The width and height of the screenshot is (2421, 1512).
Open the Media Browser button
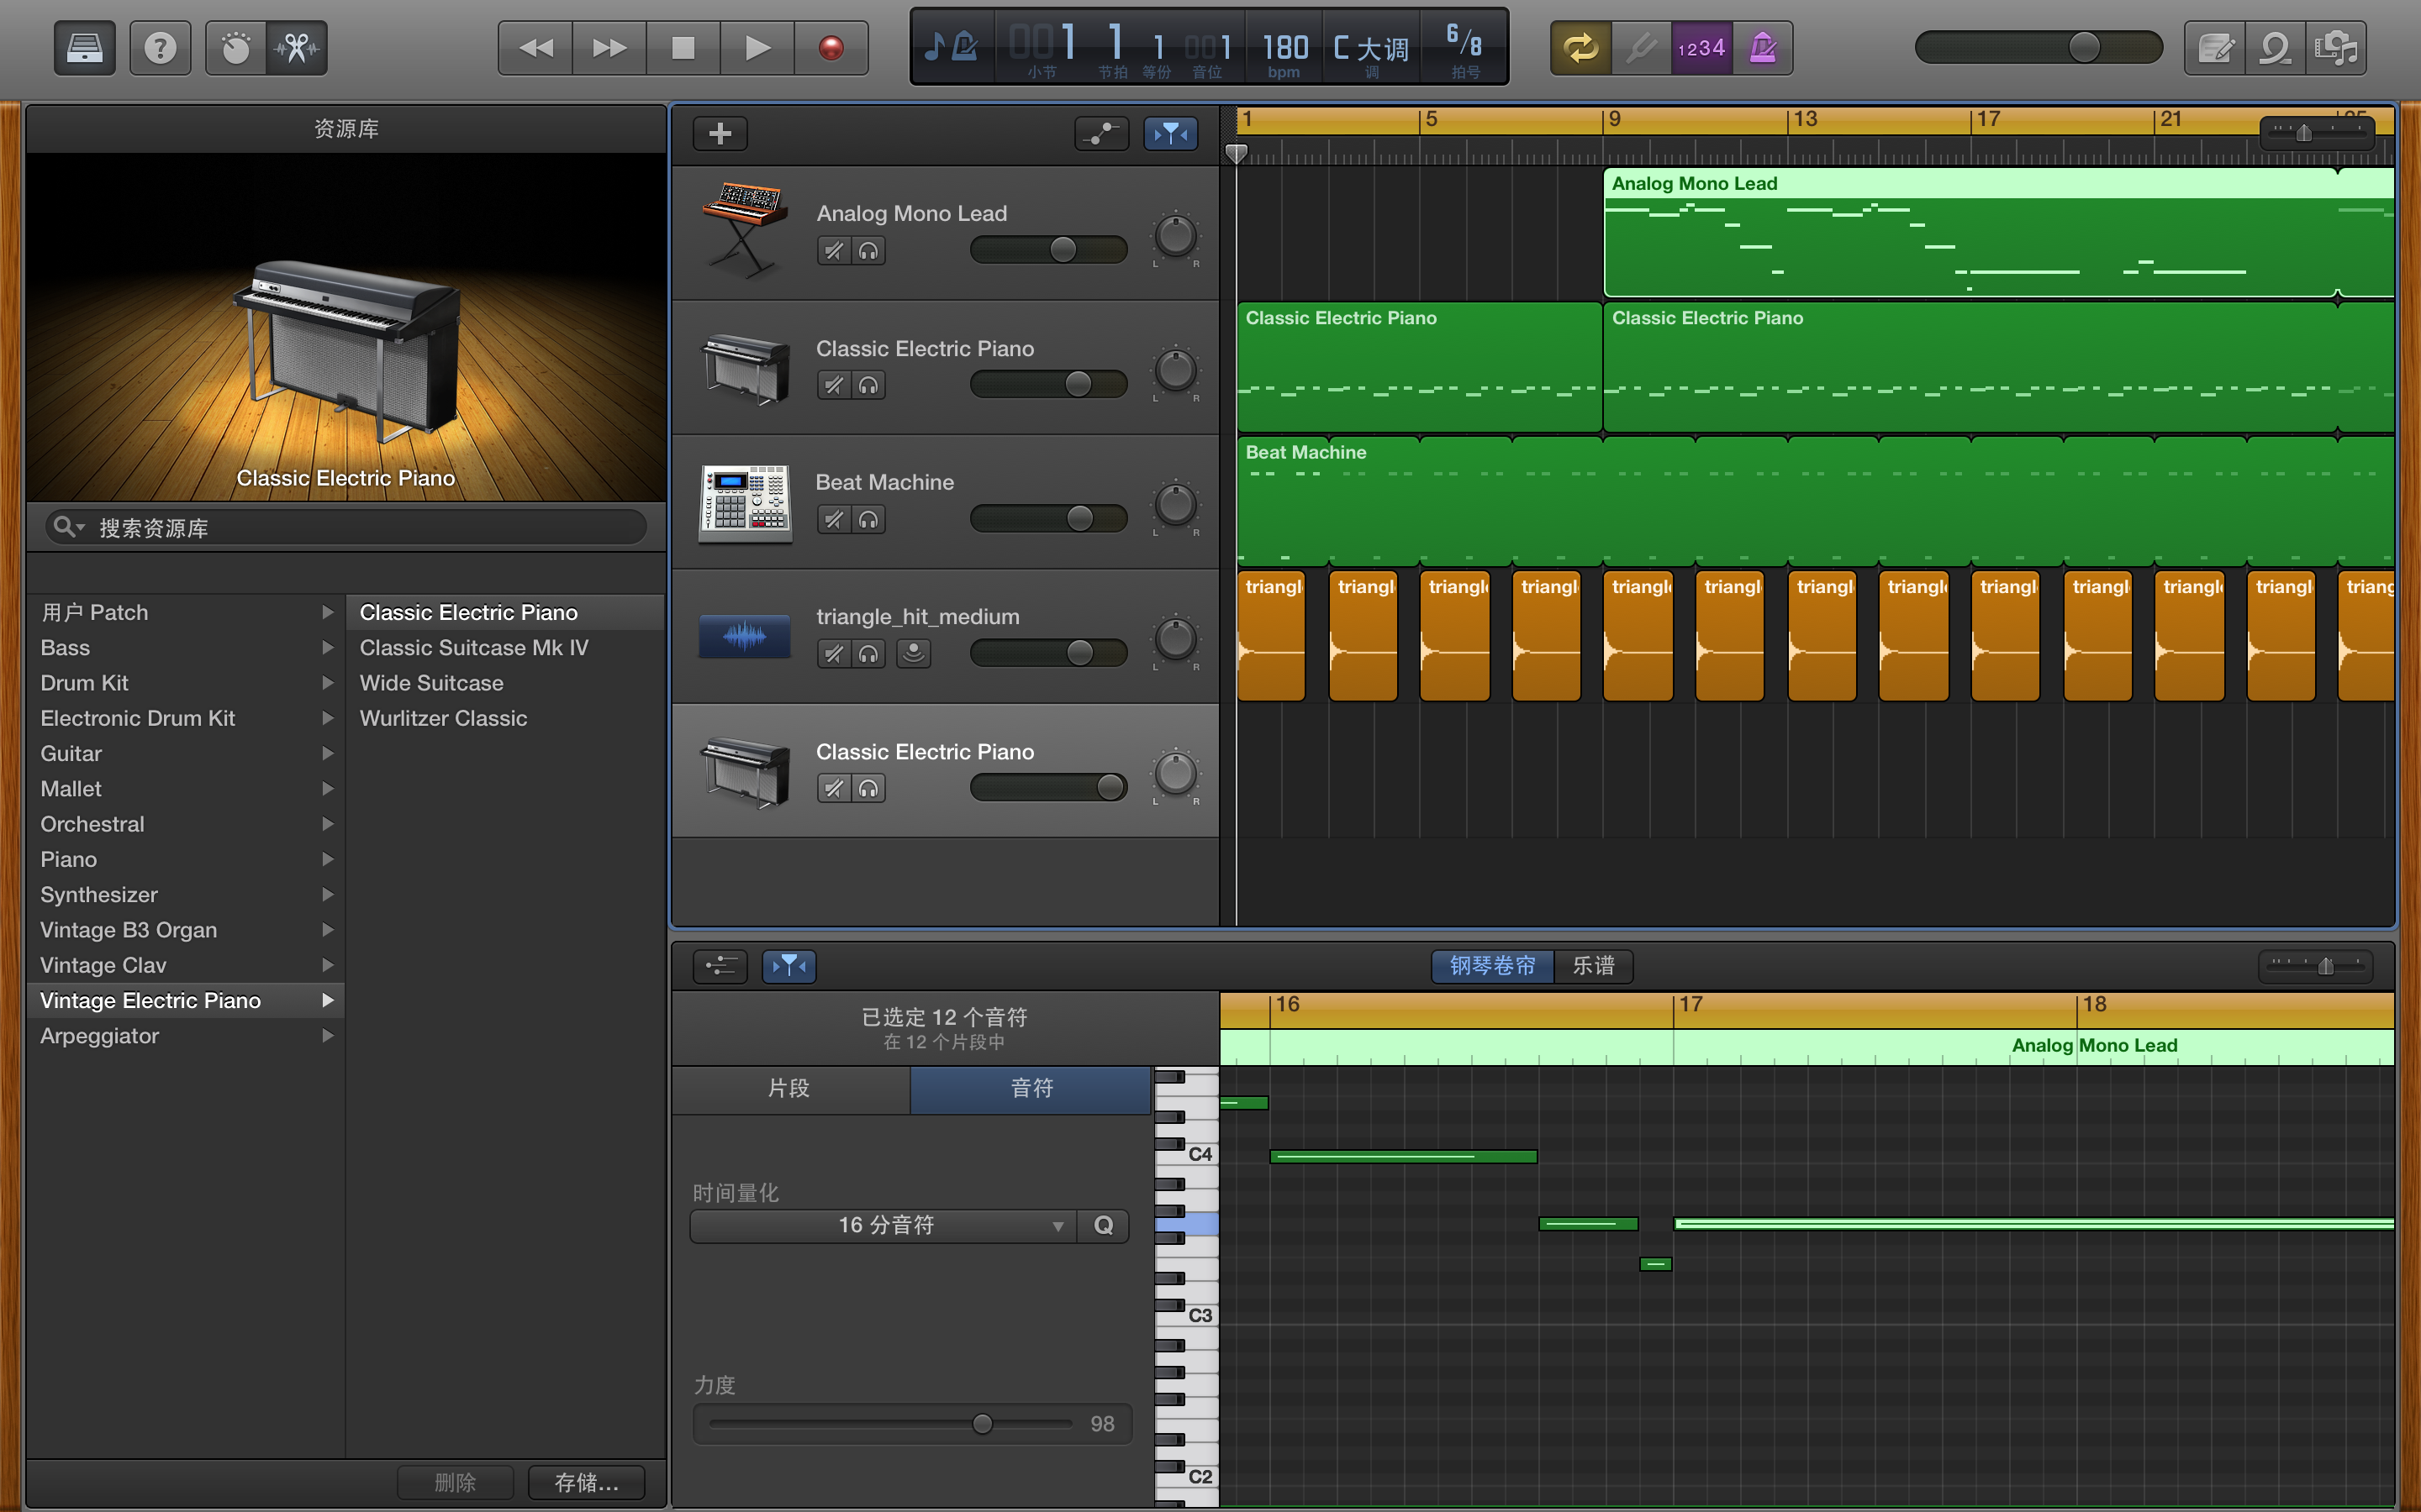pyautogui.click(x=2337, y=47)
